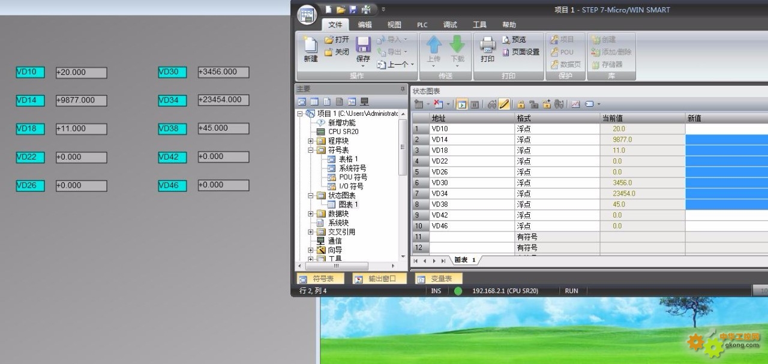
Task: Click the quick access new file icon
Action: coord(329,10)
